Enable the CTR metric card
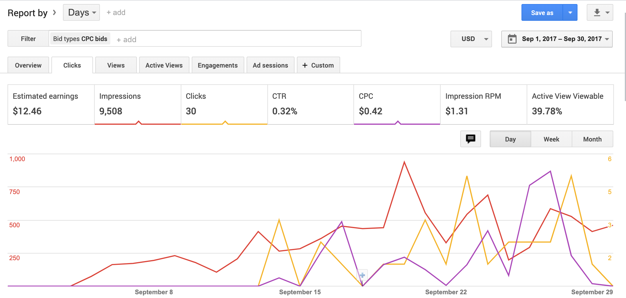The height and width of the screenshot is (298, 626). click(310, 104)
